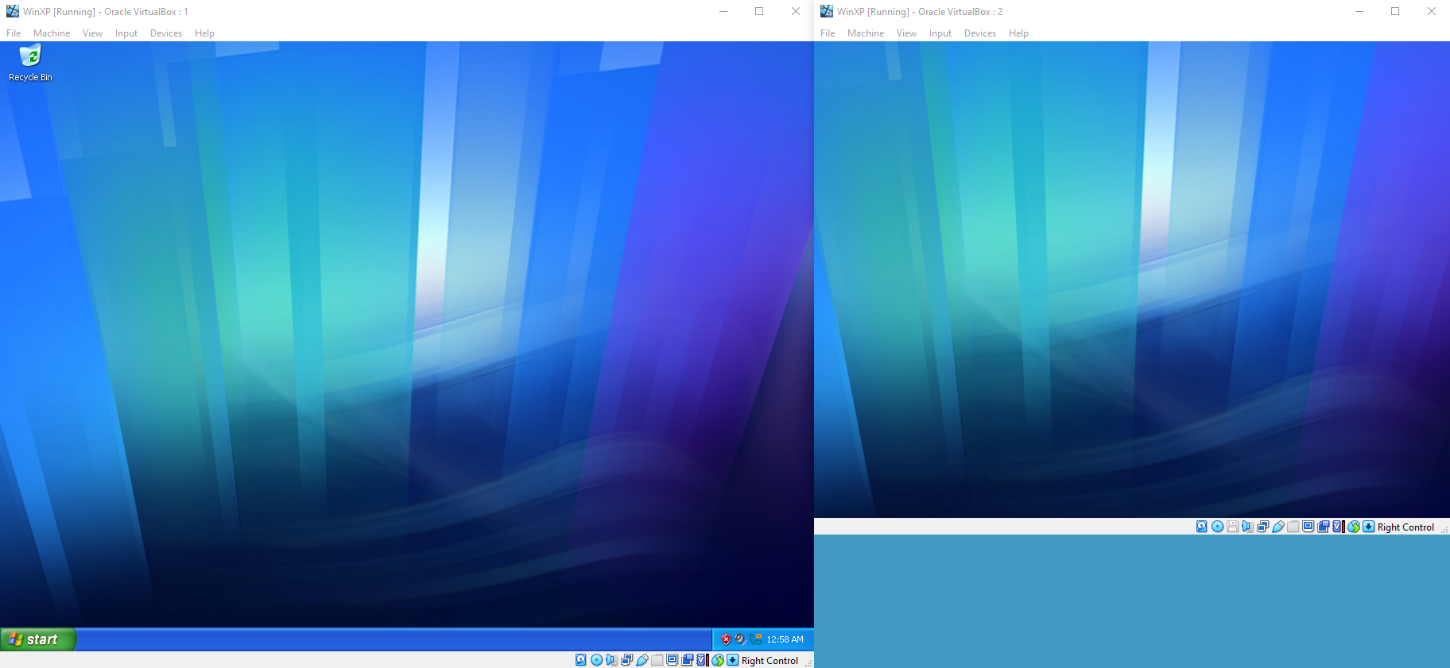Click mouse integration indicator in window 2 status bar

[x=1354, y=527]
